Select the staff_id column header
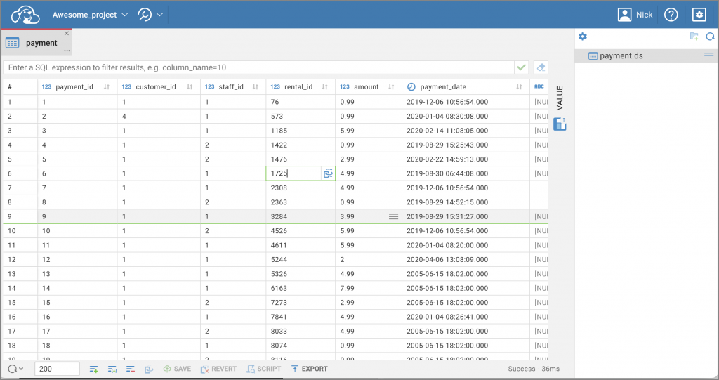 232,86
